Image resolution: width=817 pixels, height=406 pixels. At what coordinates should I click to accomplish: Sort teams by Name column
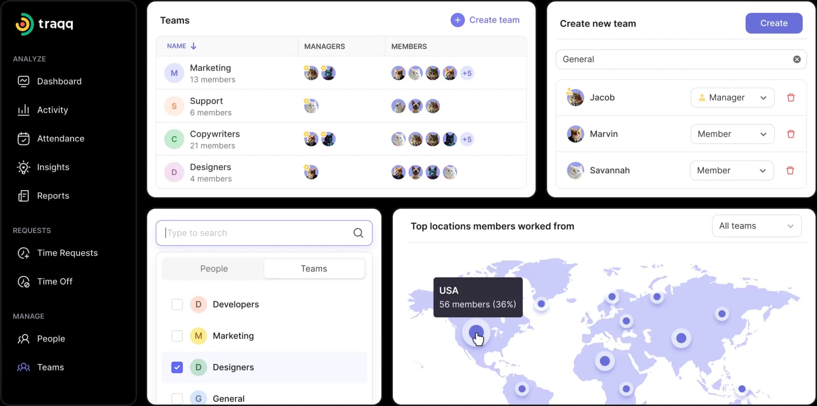click(181, 46)
